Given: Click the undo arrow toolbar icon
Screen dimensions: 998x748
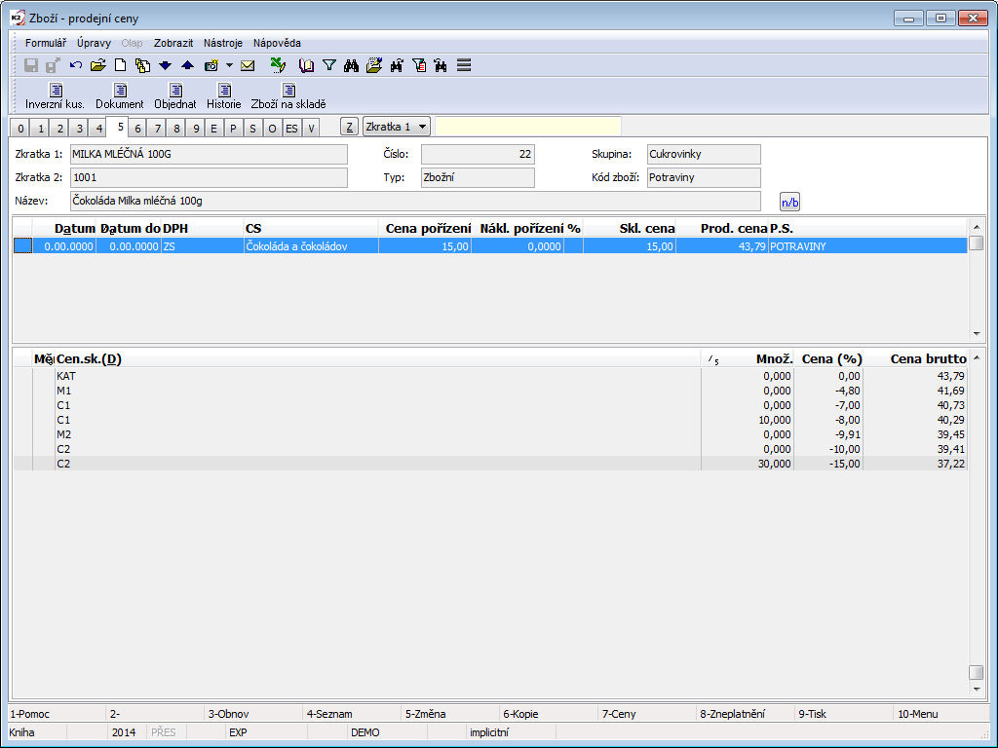Looking at the screenshot, I should coord(76,65).
